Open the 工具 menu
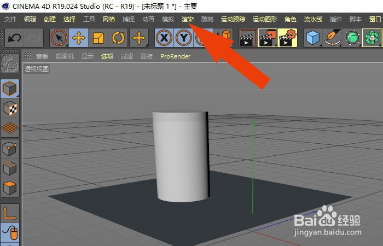383x246 pixels. point(89,19)
